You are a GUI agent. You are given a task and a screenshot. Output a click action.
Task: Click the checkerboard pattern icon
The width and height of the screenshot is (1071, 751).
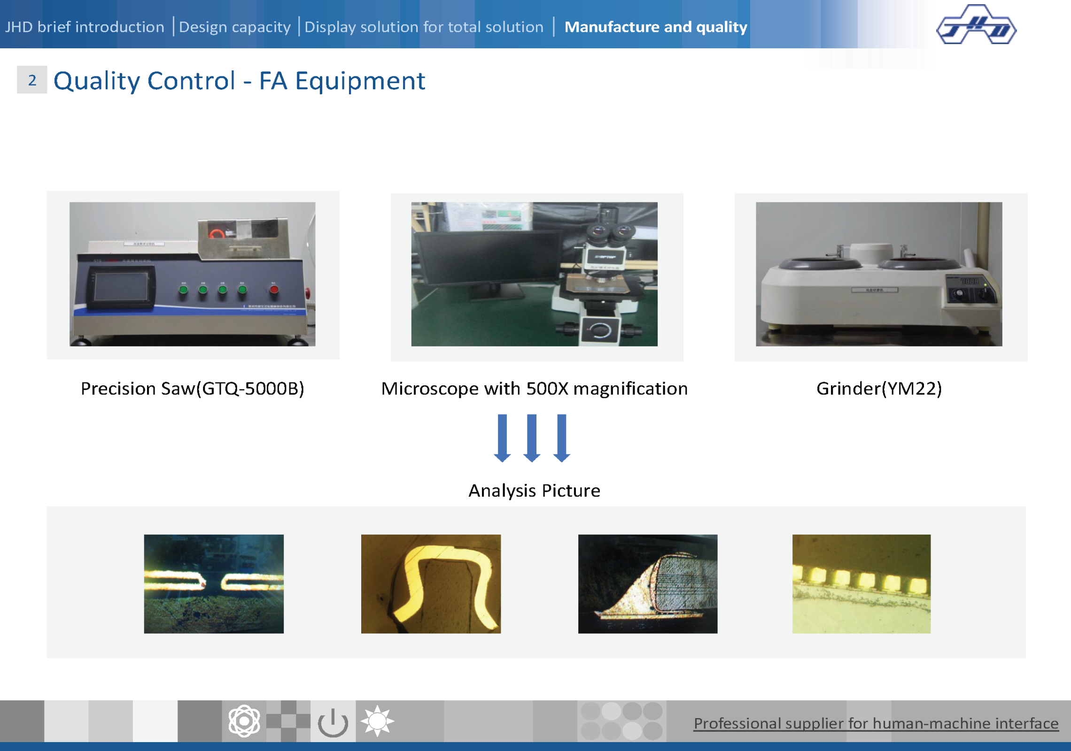tap(288, 721)
